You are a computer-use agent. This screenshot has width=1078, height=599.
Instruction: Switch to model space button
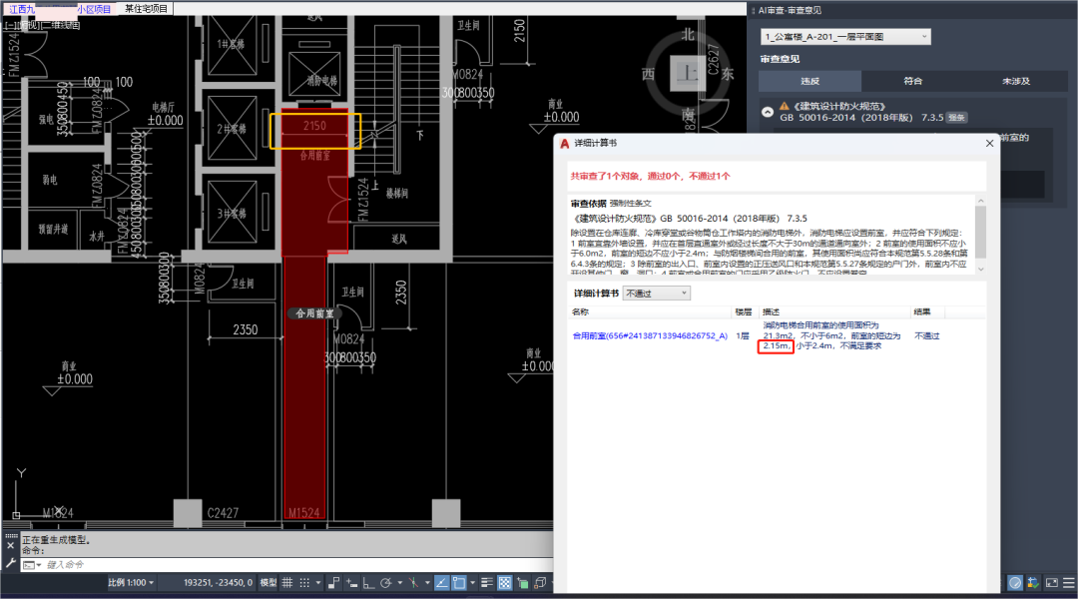click(269, 582)
